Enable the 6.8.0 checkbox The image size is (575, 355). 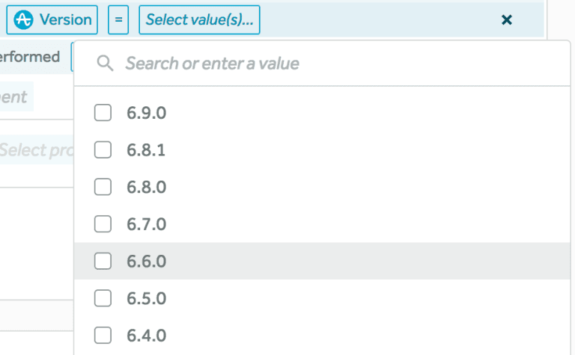point(103,187)
